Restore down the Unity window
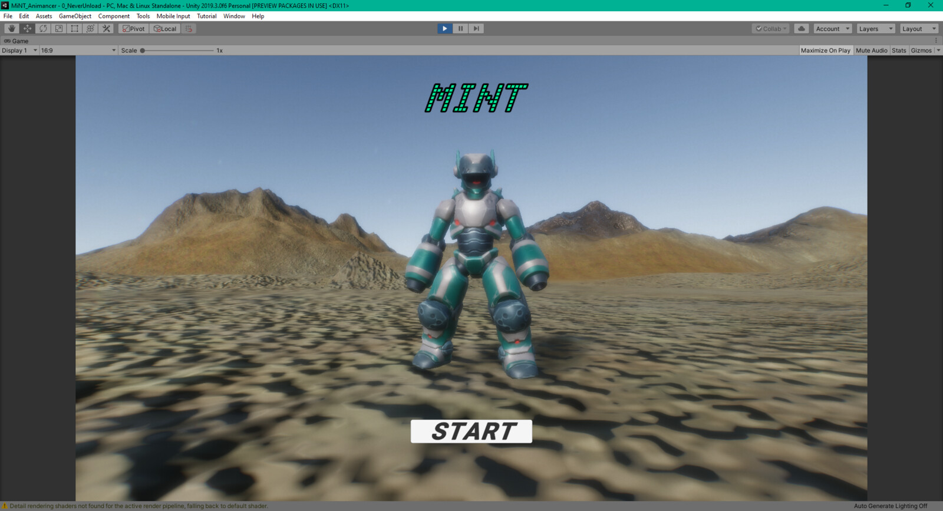This screenshot has width=943, height=511. (x=908, y=5)
